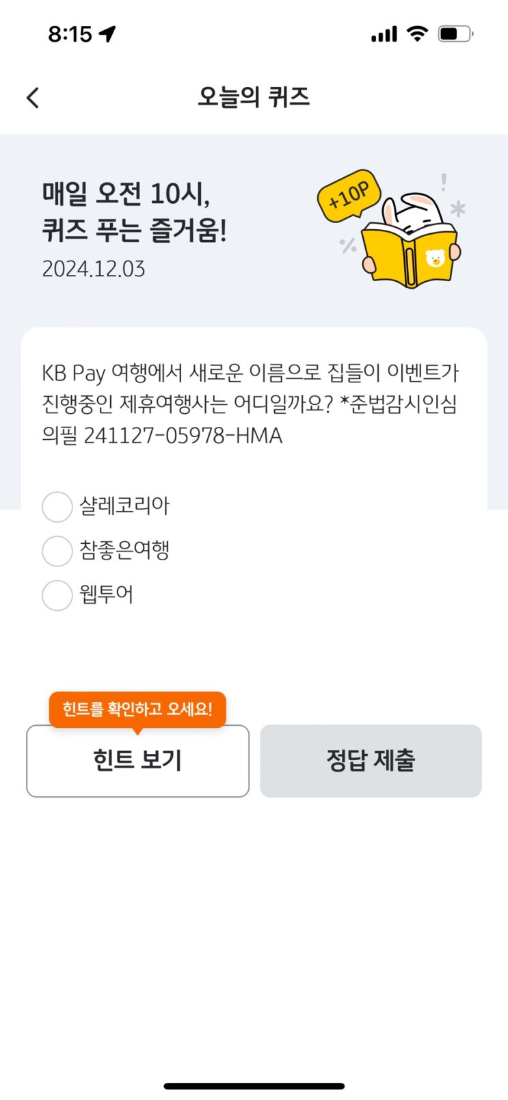Tap the quiz question text
508x1100 pixels.
(250, 404)
